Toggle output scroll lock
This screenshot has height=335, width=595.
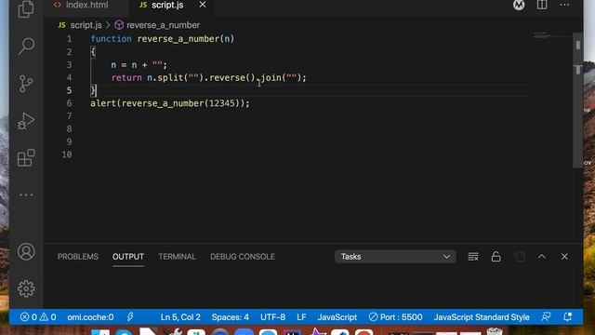(496, 257)
